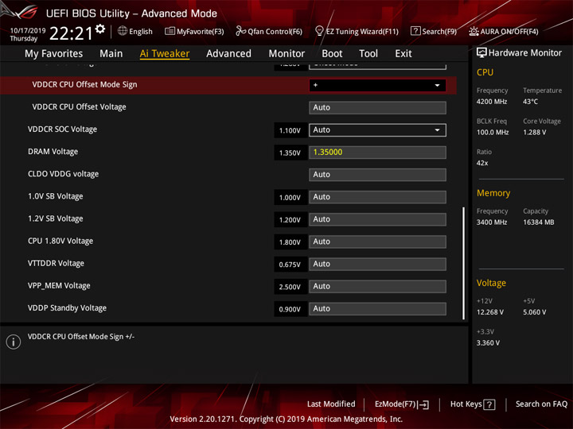Click the EzMode exit arrow icon

(x=424, y=404)
